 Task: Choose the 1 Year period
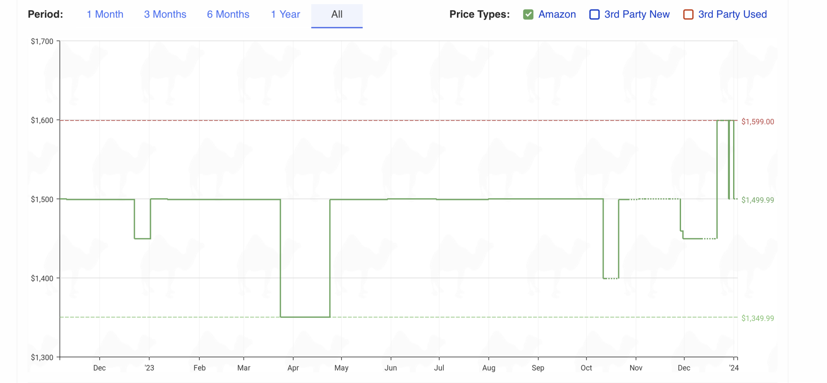pyautogui.click(x=285, y=14)
